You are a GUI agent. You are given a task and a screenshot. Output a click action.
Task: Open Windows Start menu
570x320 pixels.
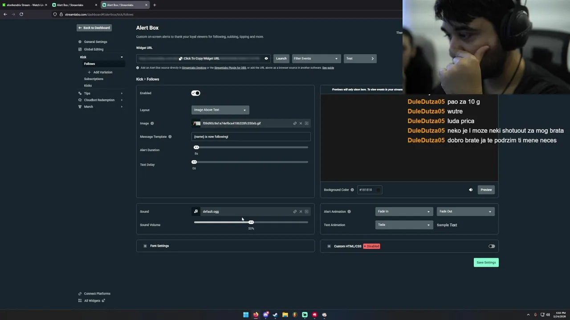(x=246, y=315)
